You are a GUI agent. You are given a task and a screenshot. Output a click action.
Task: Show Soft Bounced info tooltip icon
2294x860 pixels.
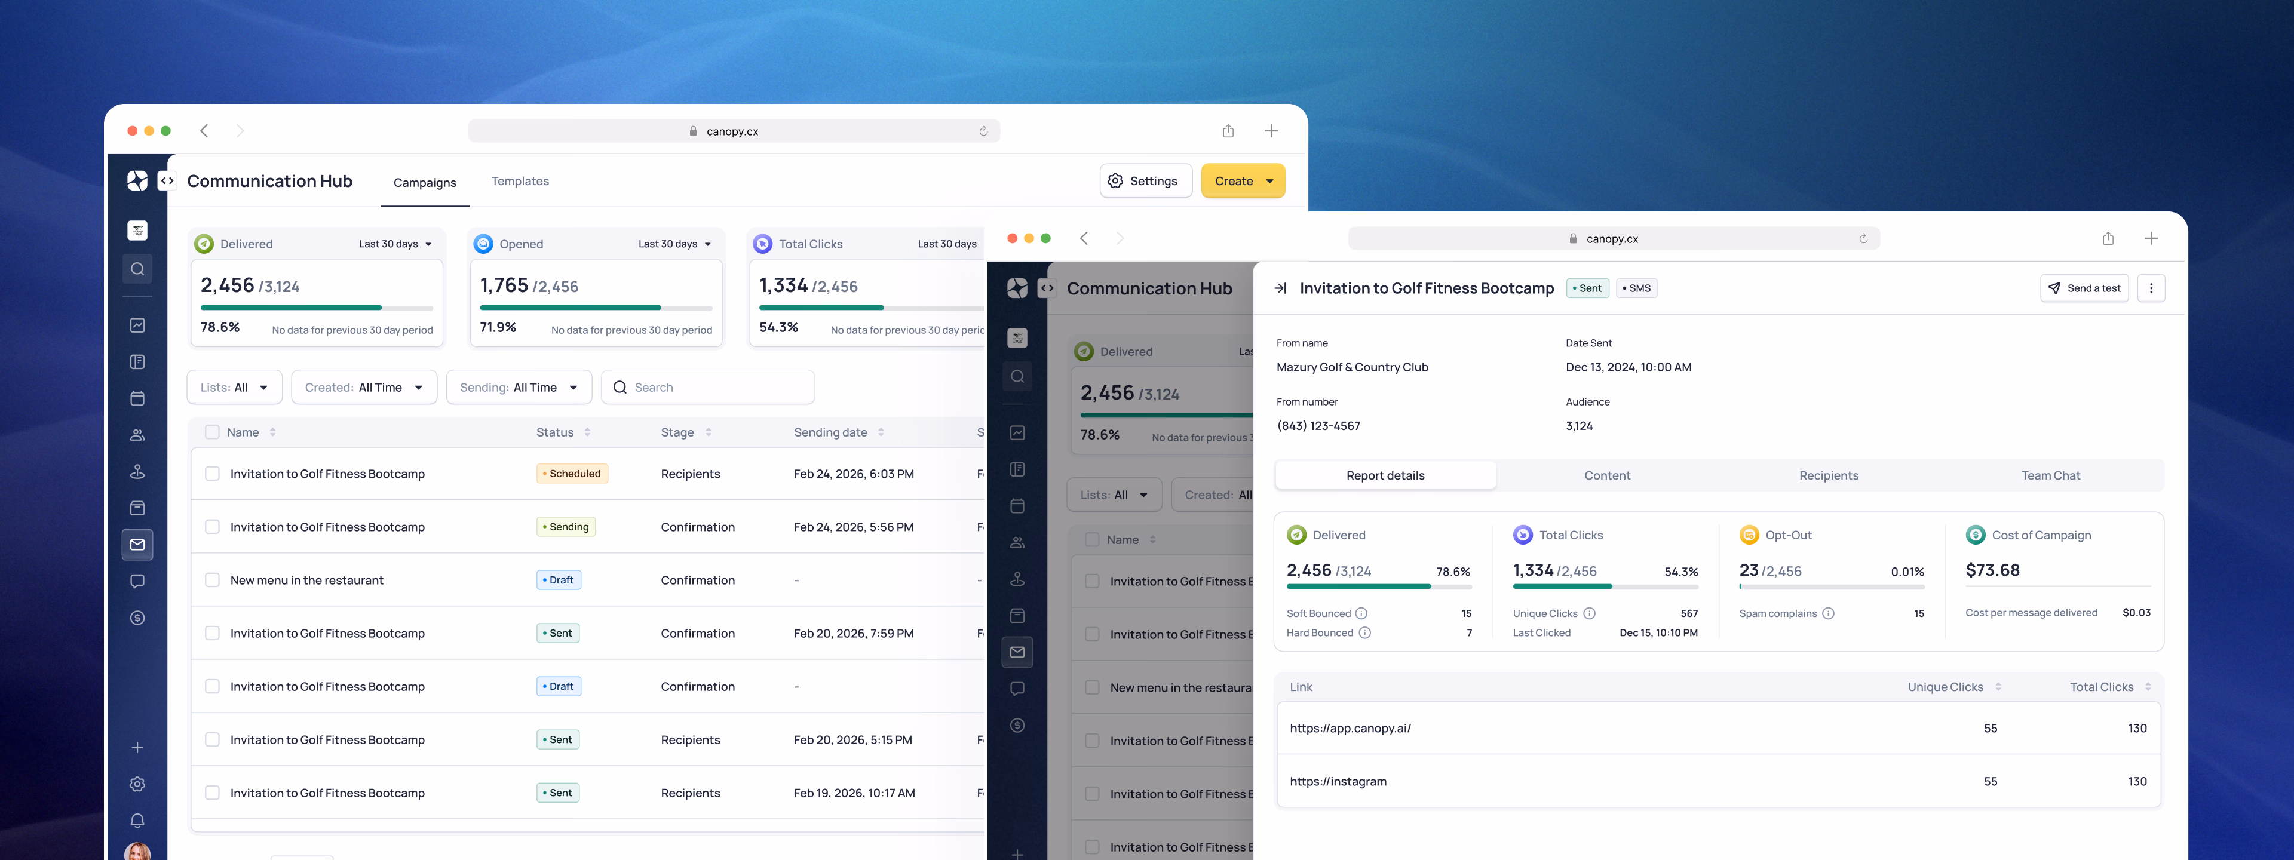(x=1361, y=613)
